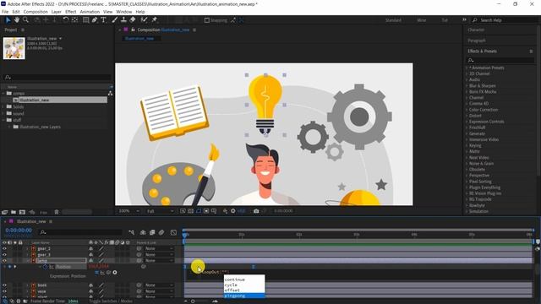The height and width of the screenshot is (304, 541).
Task: Open the parent None dropdown for book
Action: coord(159,285)
